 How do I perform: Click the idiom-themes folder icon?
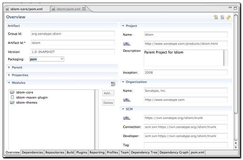pyautogui.click(x=12, y=103)
